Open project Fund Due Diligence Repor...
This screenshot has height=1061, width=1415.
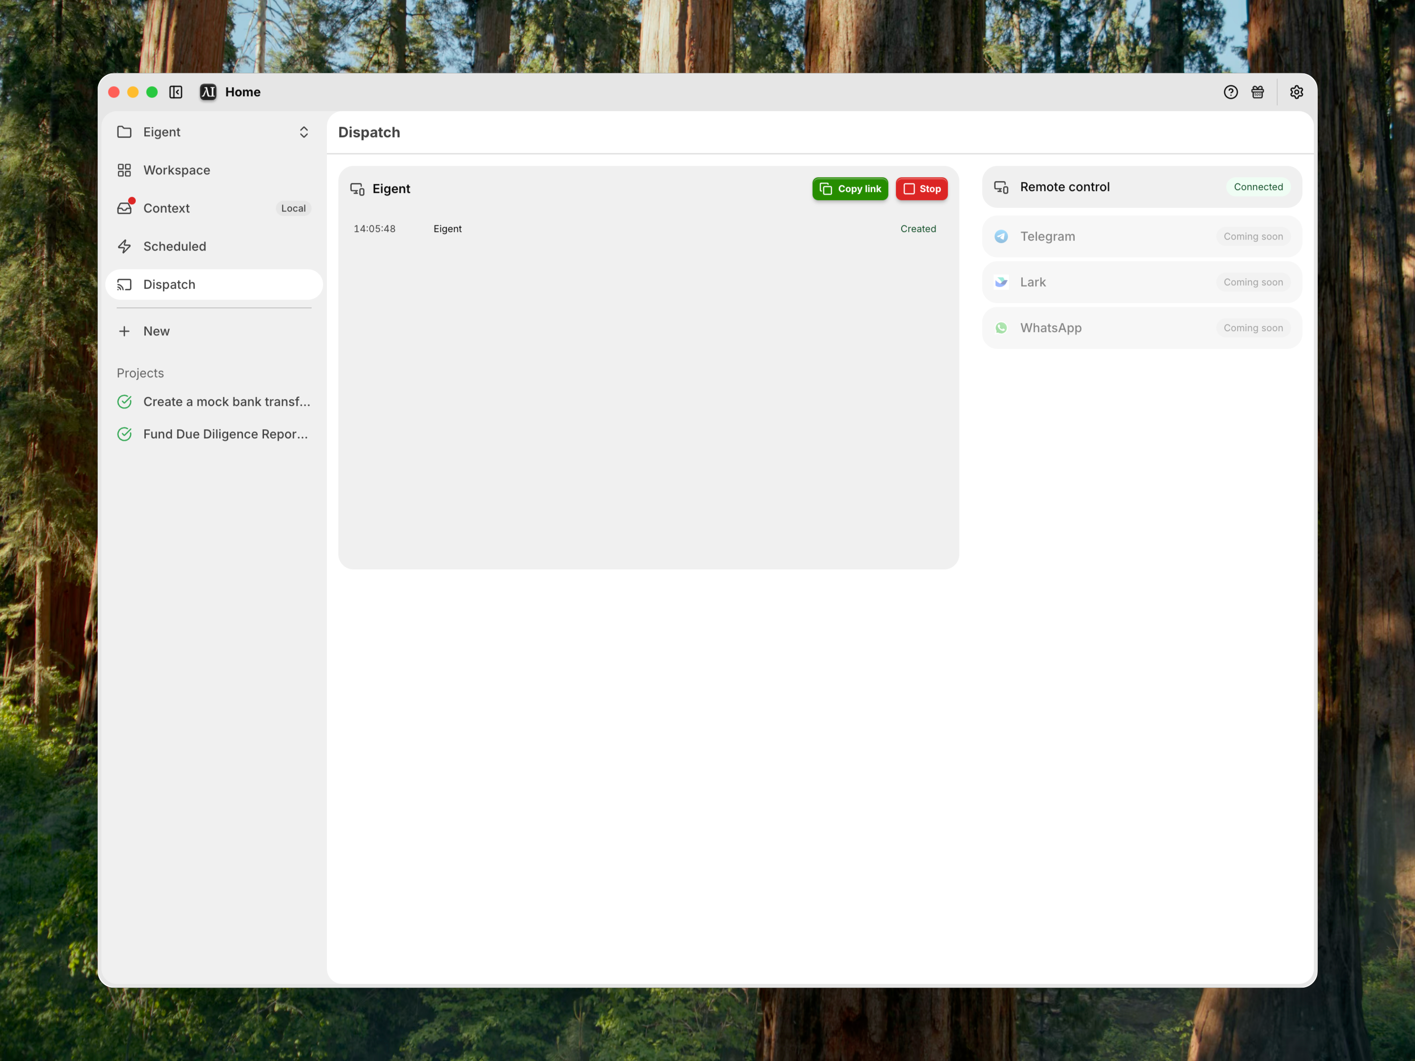coord(214,434)
